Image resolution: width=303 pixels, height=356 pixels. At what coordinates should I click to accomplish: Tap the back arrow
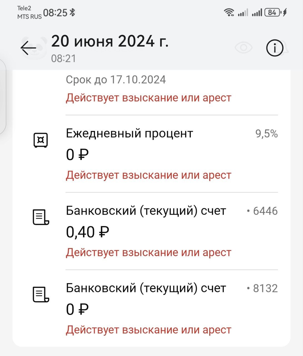(x=28, y=48)
